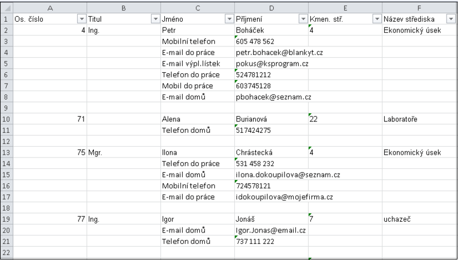
Task: Select column D header
Action: pyautogui.click(x=271, y=8)
